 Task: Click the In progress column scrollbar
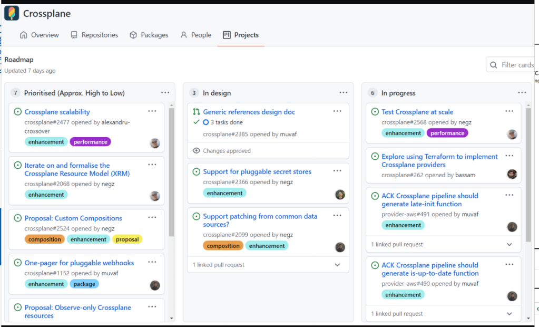coord(528,175)
